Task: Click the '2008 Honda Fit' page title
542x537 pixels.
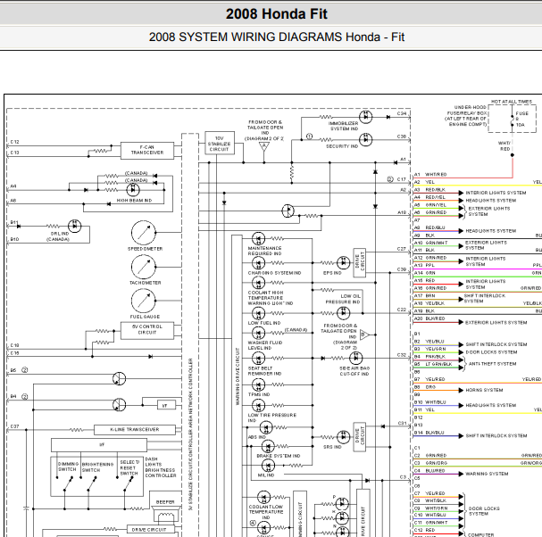Action: click(x=277, y=13)
